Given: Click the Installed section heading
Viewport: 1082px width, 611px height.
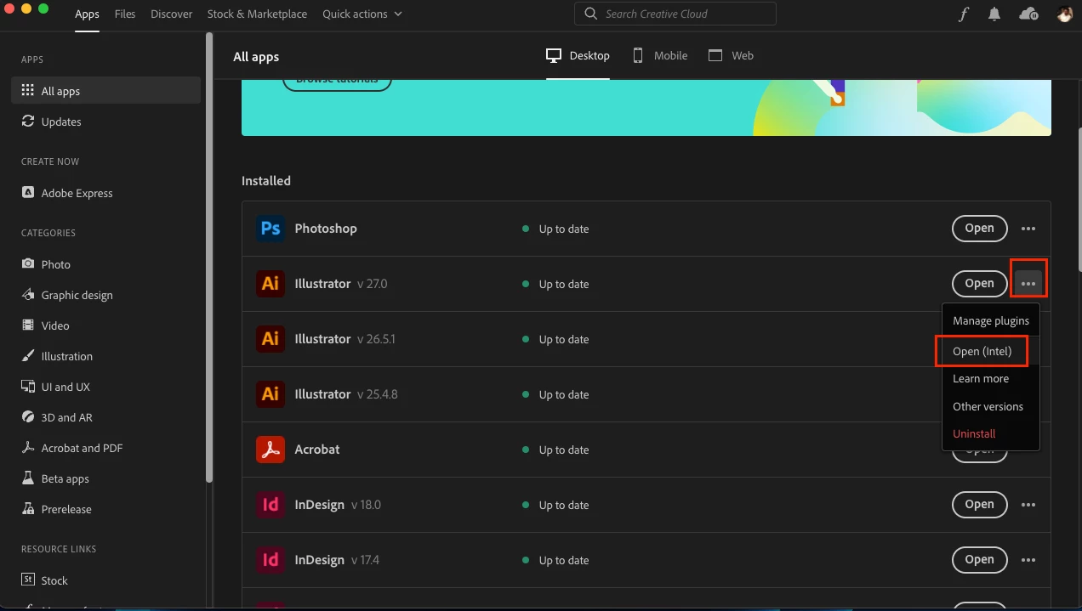Looking at the screenshot, I should [x=266, y=181].
